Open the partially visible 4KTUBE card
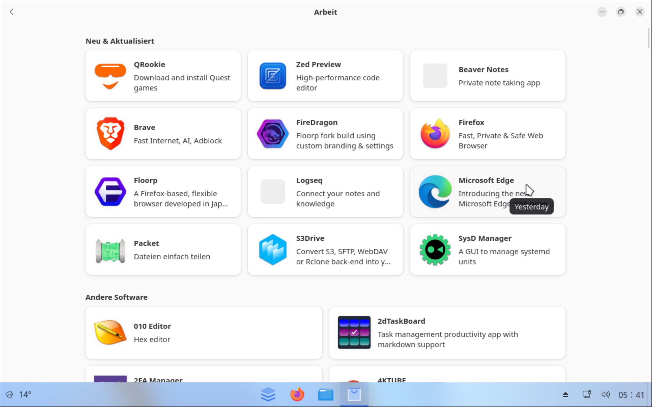 [x=447, y=374]
